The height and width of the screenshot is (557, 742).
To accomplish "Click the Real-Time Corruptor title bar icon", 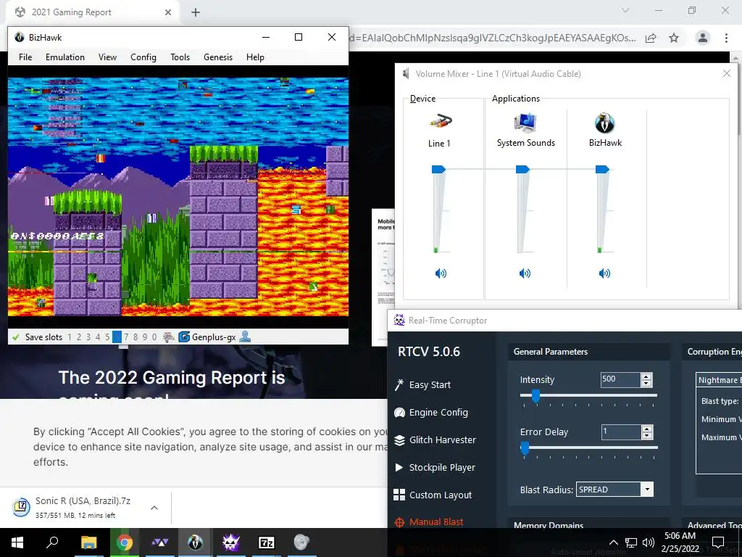I will (x=399, y=321).
